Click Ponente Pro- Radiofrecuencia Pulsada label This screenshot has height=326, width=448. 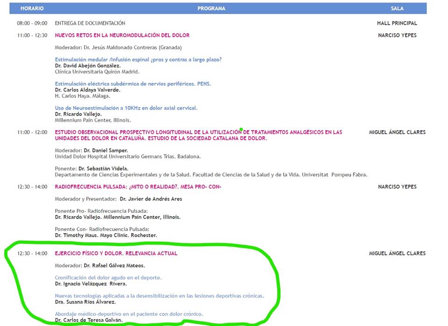pyautogui.click(x=101, y=211)
